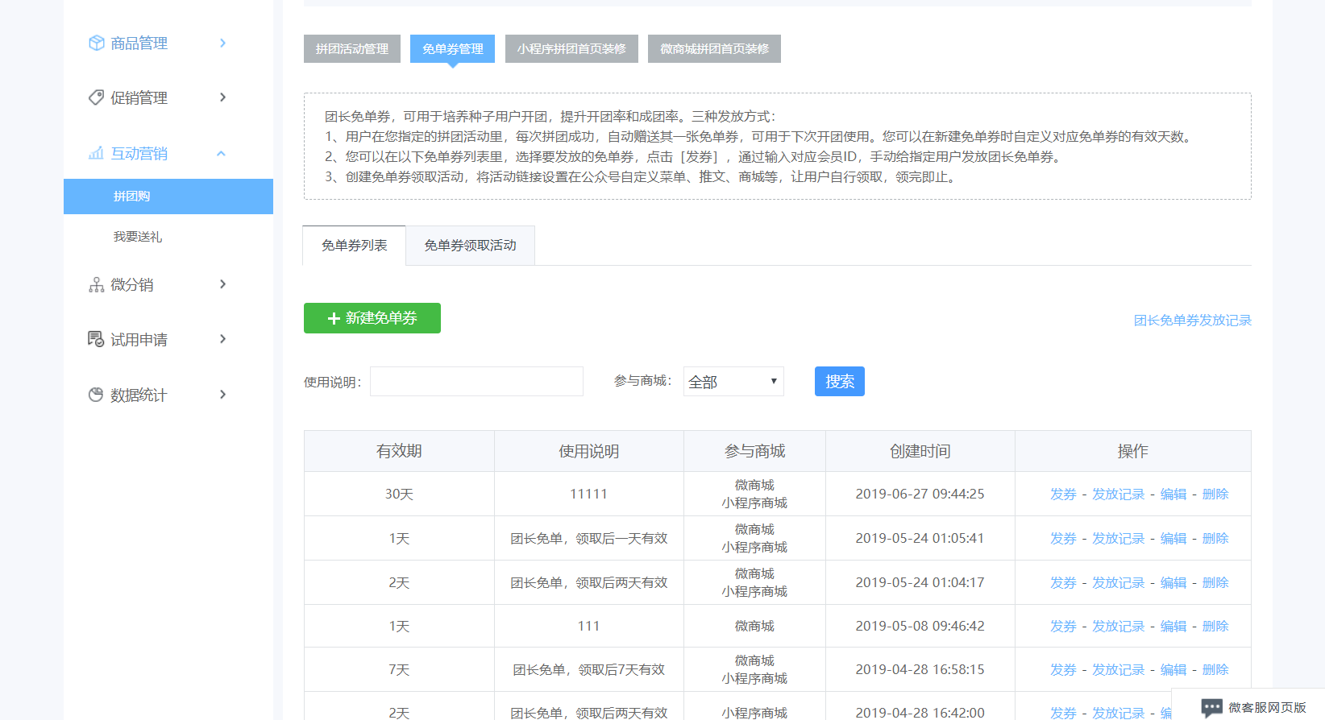Image resolution: width=1325 pixels, height=720 pixels.
Task: Select the 拼团购 sidebar item
Action: coord(168,197)
